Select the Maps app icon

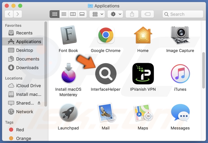tap(143, 113)
